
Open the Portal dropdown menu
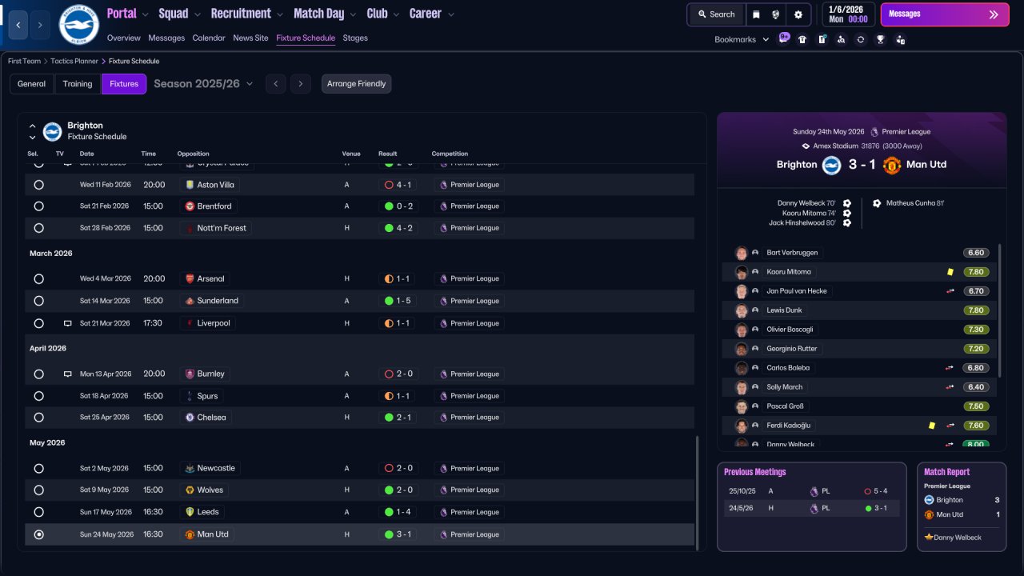tap(128, 14)
